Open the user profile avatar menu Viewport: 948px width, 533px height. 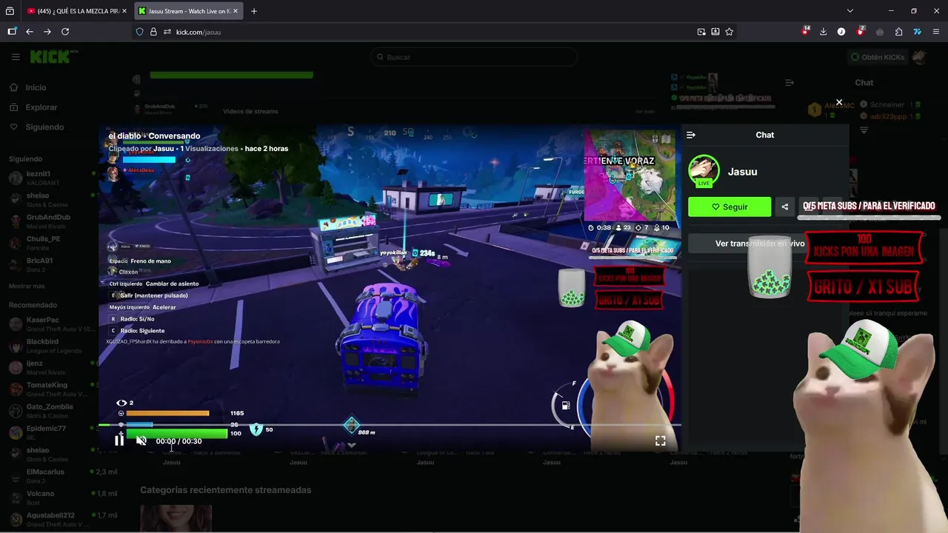[x=920, y=57]
